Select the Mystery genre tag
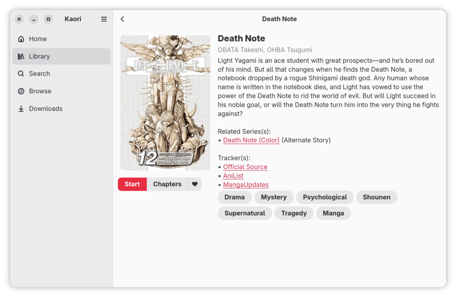Screen dimensions: 456x297 pos(274,197)
